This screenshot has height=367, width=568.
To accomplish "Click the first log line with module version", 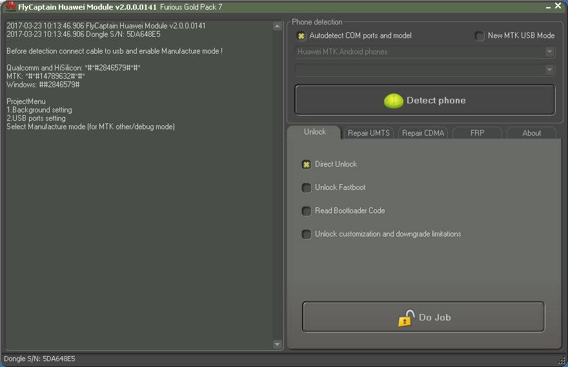I will (106, 26).
